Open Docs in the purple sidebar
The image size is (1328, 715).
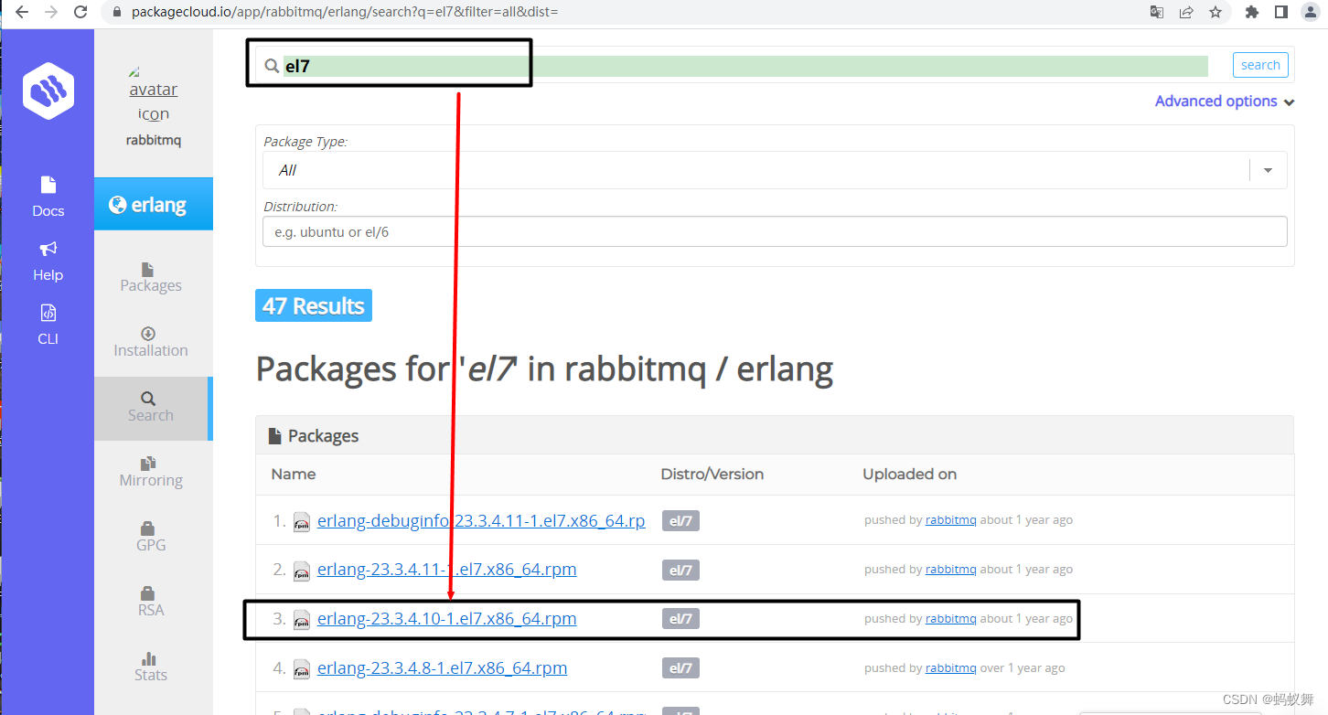pyautogui.click(x=48, y=197)
